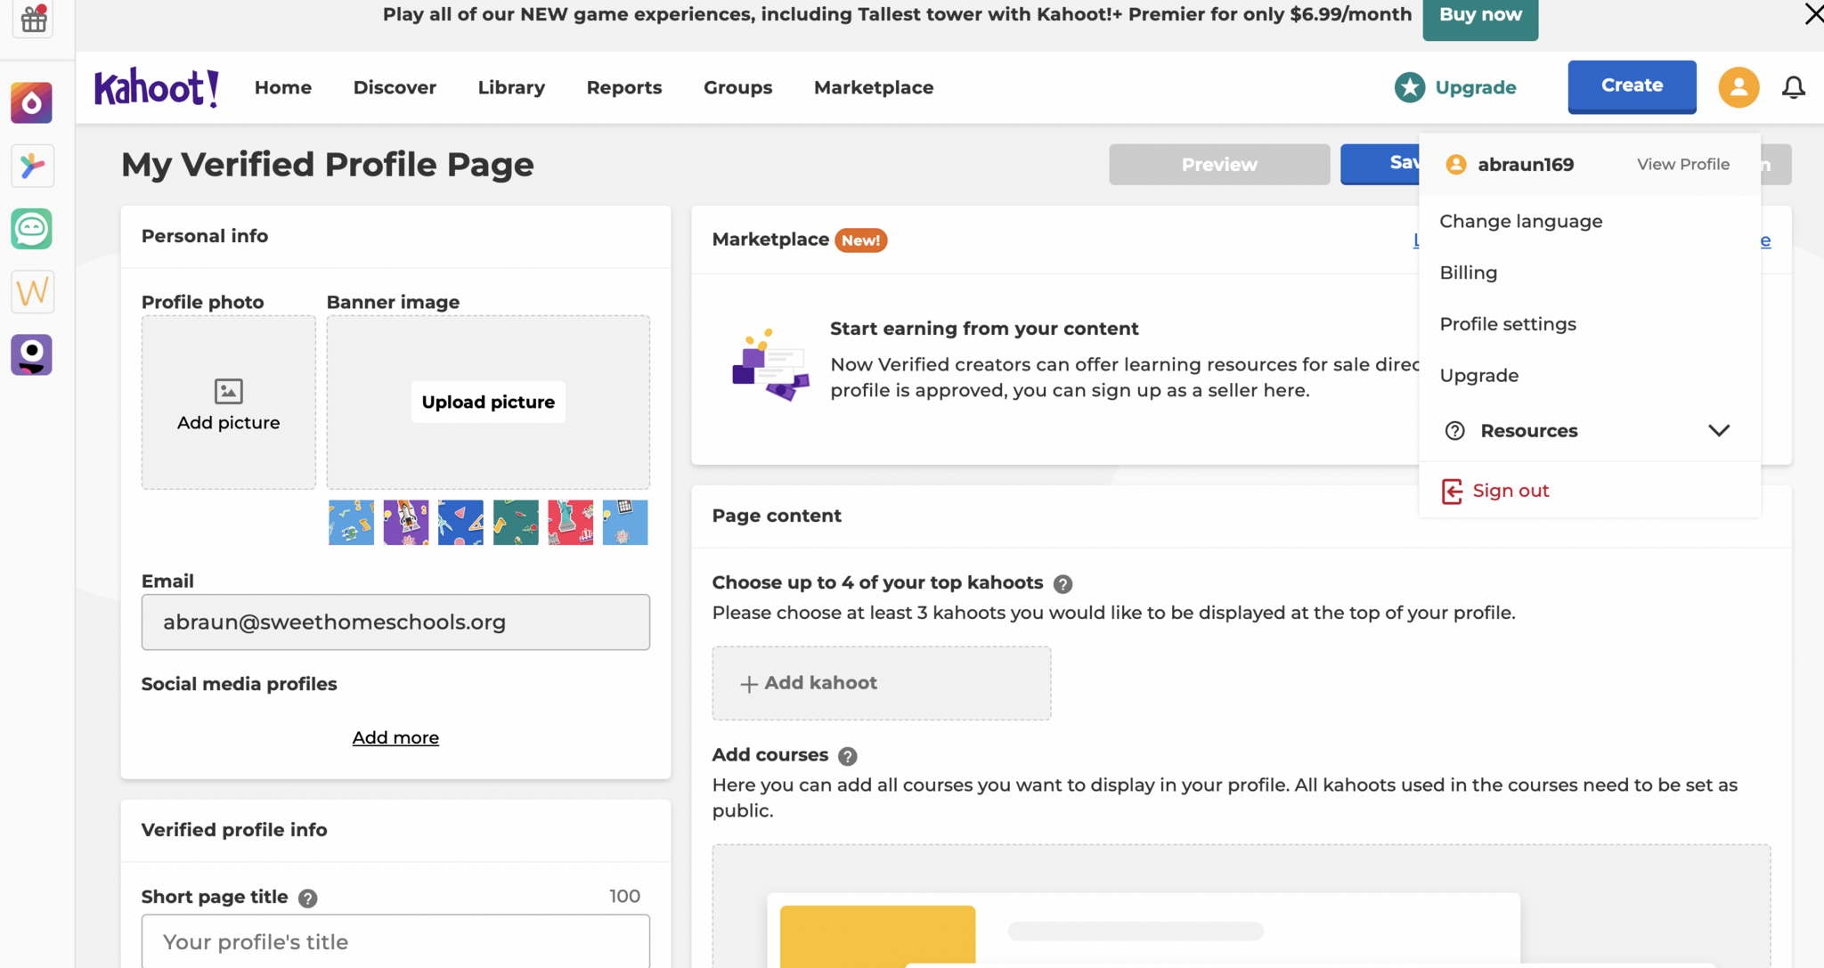Screen dimensions: 1824x968
Task: Click the Short page title input field
Action: click(395, 941)
